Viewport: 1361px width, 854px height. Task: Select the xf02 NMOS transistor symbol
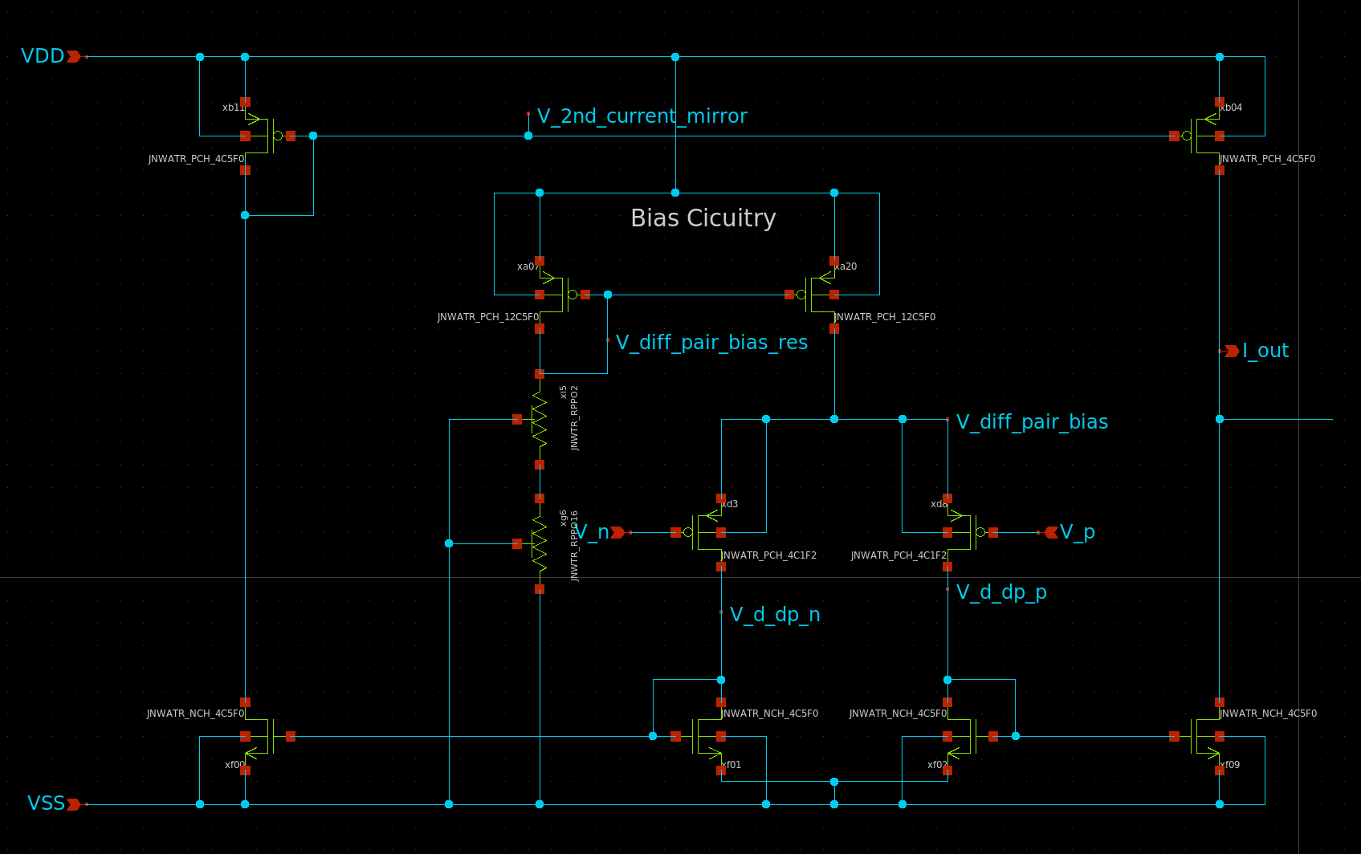[966, 736]
